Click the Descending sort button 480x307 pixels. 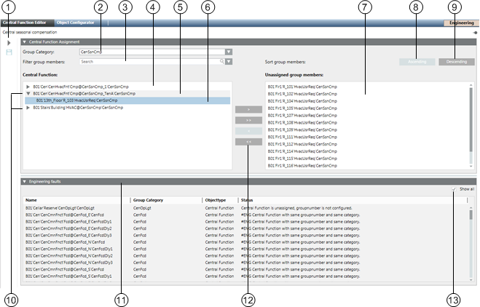pyautogui.click(x=457, y=63)
